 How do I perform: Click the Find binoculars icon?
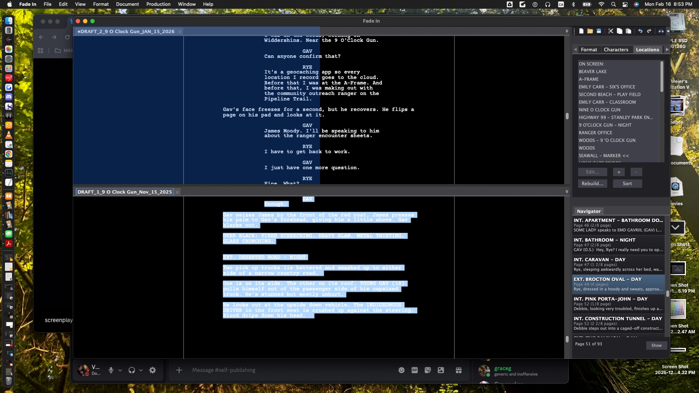661,31
